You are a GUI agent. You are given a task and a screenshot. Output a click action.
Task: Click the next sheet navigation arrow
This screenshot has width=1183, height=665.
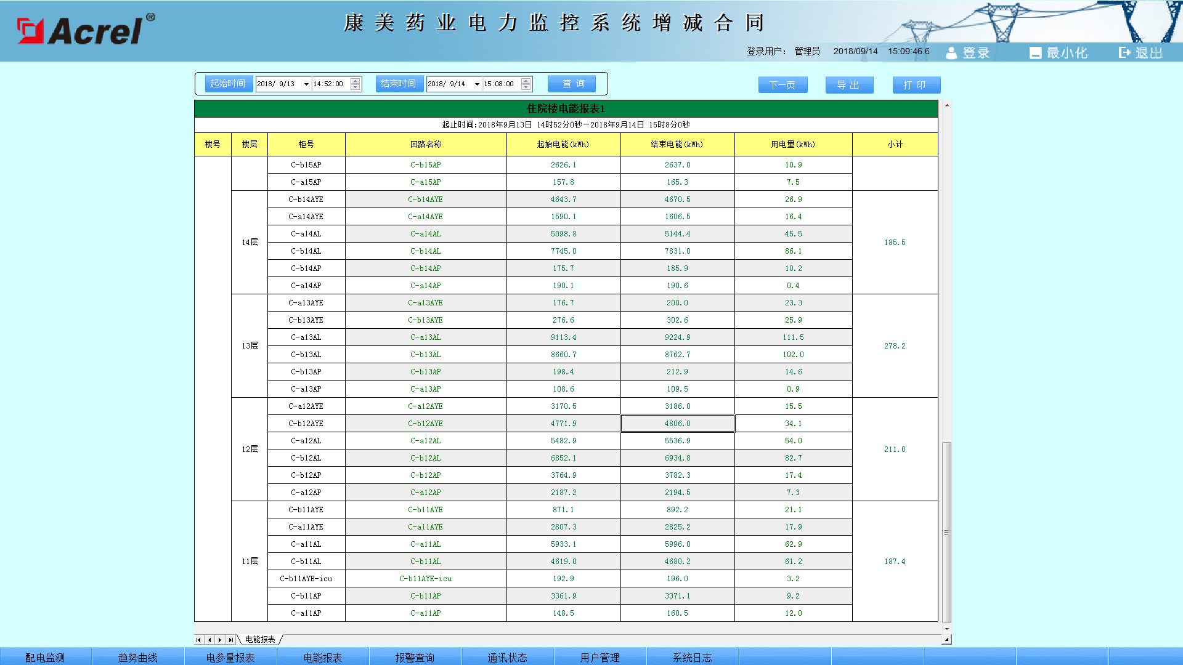click(220, 640)
